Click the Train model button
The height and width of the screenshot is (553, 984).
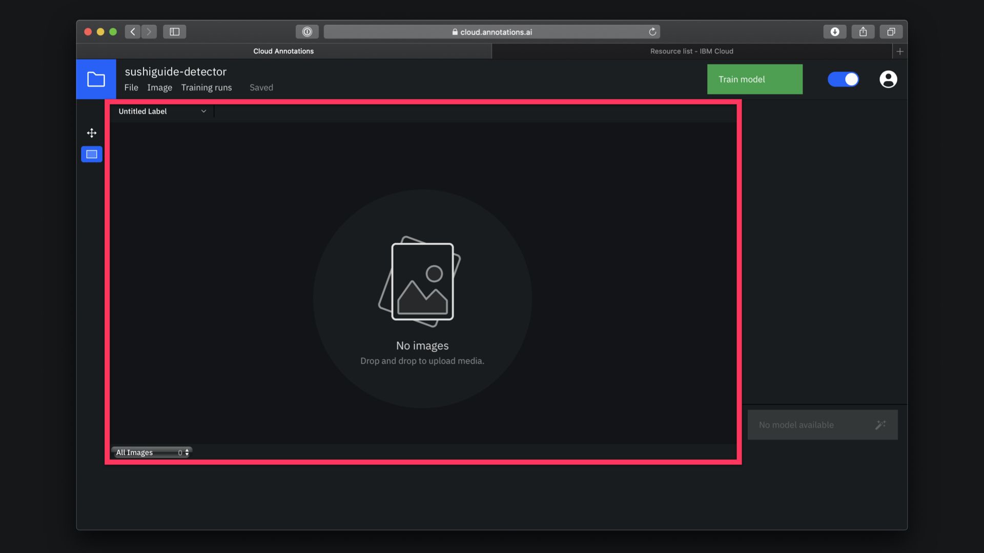pos(755,79)
